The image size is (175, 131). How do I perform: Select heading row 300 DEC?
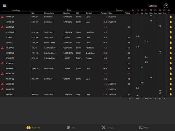click(9, 94)
